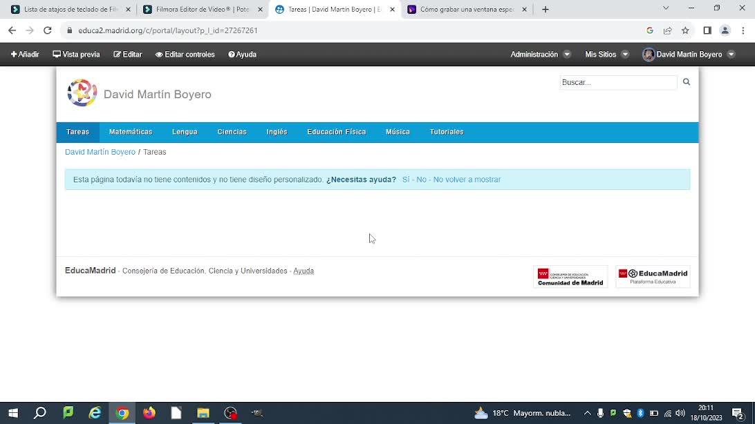
Task: Open the Inglés navigation tab
Action: click(277, 132)
